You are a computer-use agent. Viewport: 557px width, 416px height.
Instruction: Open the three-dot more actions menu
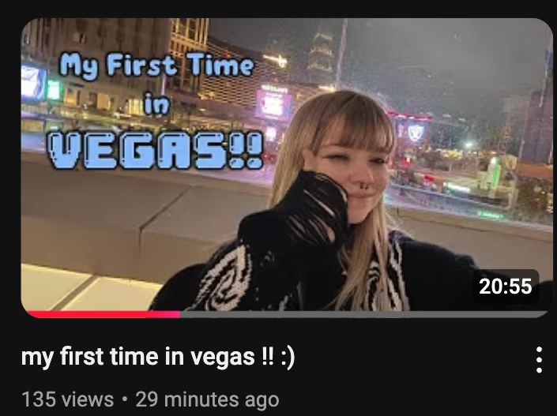[539, 360]
